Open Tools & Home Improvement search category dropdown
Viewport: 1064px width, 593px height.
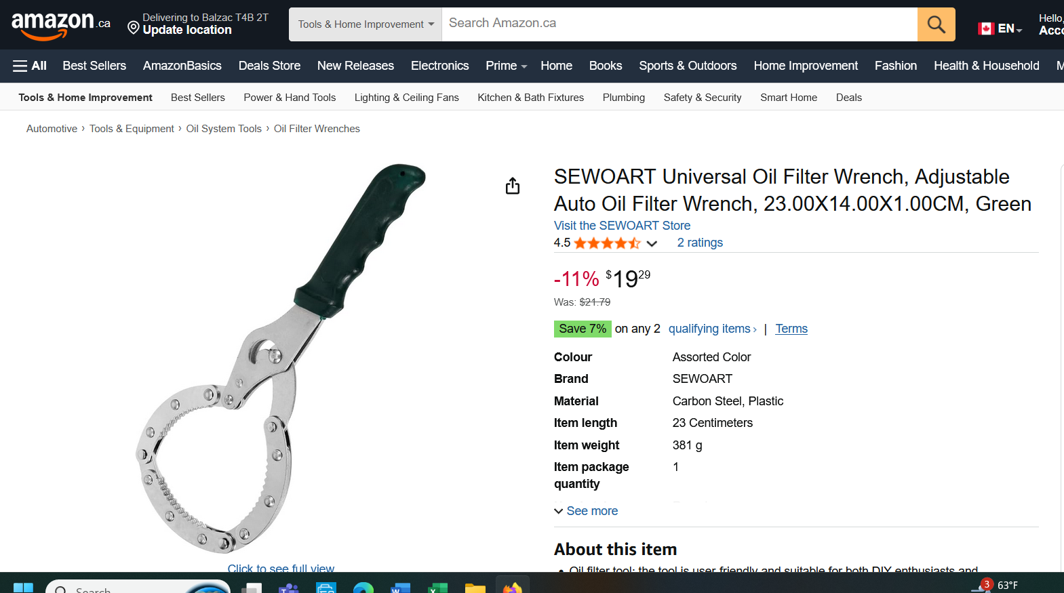coord(366,24)
